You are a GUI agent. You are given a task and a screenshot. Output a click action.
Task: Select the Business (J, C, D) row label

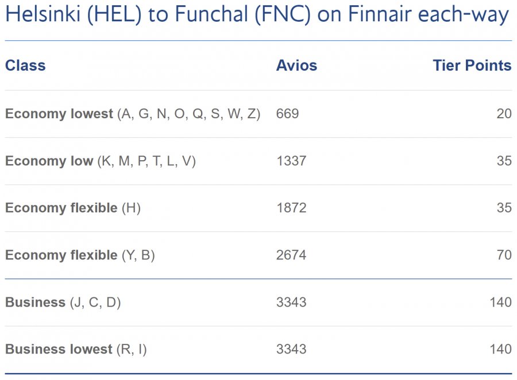[x=63, y=302]
